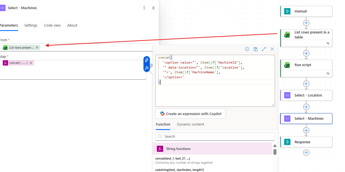The height and width of the screenshot is (172, 345).
Task: Expand the expression editor to full size
Action: (264, 49)
